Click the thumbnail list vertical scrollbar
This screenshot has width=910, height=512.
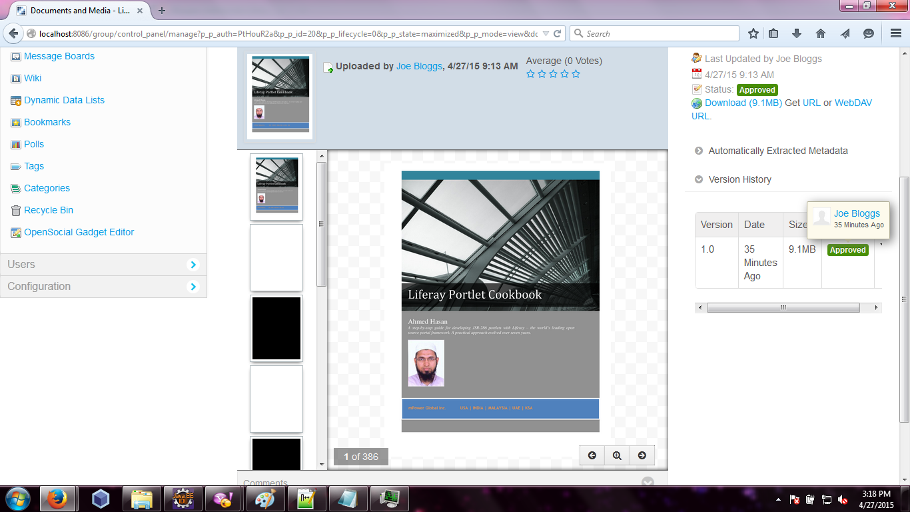point(322,223)
